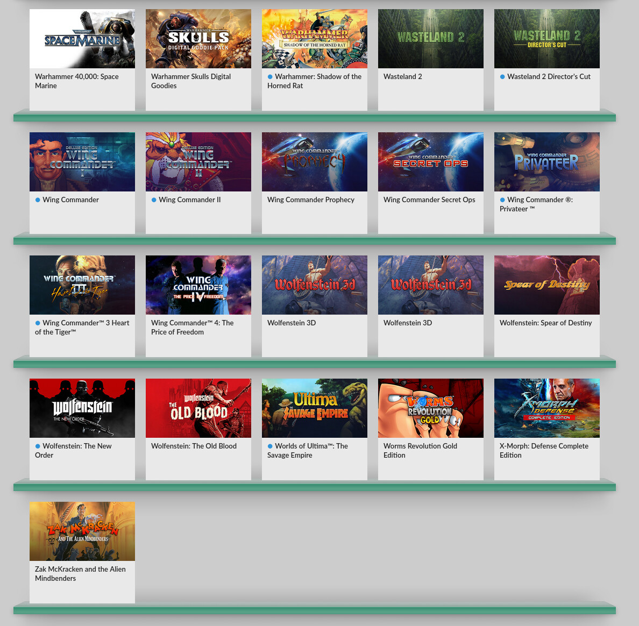The height and width of the screenshot is (626, 639).
Task: Click the blue dot beside Wing Commander Privateer
Action: click(502, 200)
